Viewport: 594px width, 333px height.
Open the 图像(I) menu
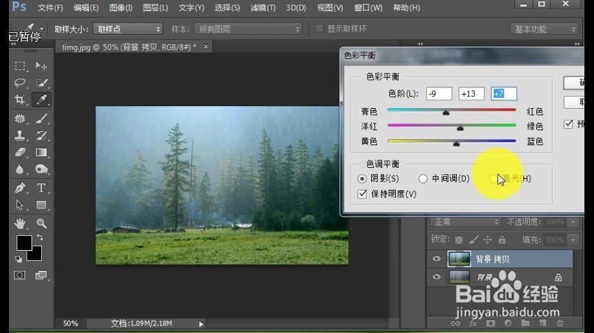click(121, 8)
